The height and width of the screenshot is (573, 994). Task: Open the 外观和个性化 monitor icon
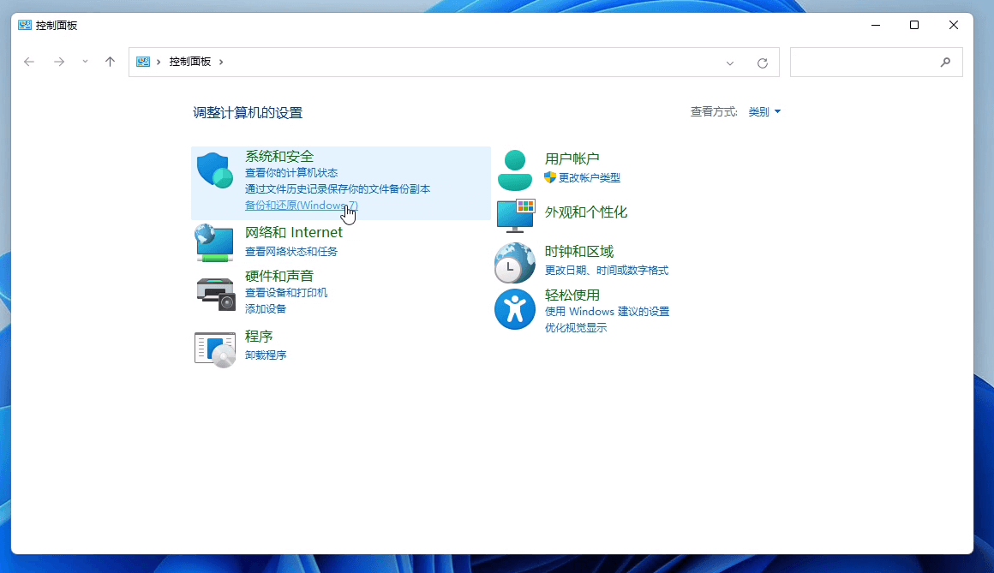[516, 216]
